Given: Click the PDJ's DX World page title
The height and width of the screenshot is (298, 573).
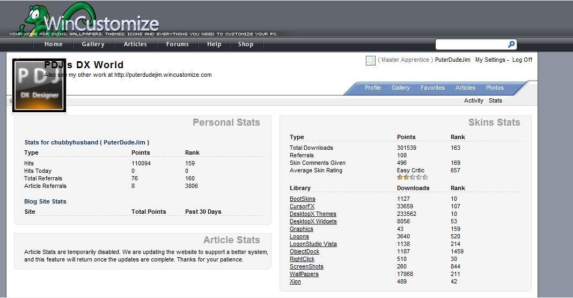Looking at the screenshot, I should 84,65.
